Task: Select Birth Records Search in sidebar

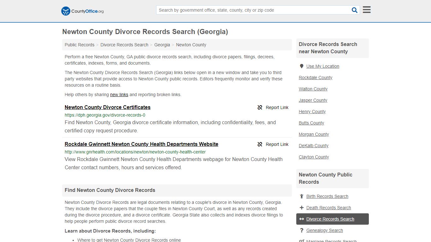Action: click(x=327, y=196)
